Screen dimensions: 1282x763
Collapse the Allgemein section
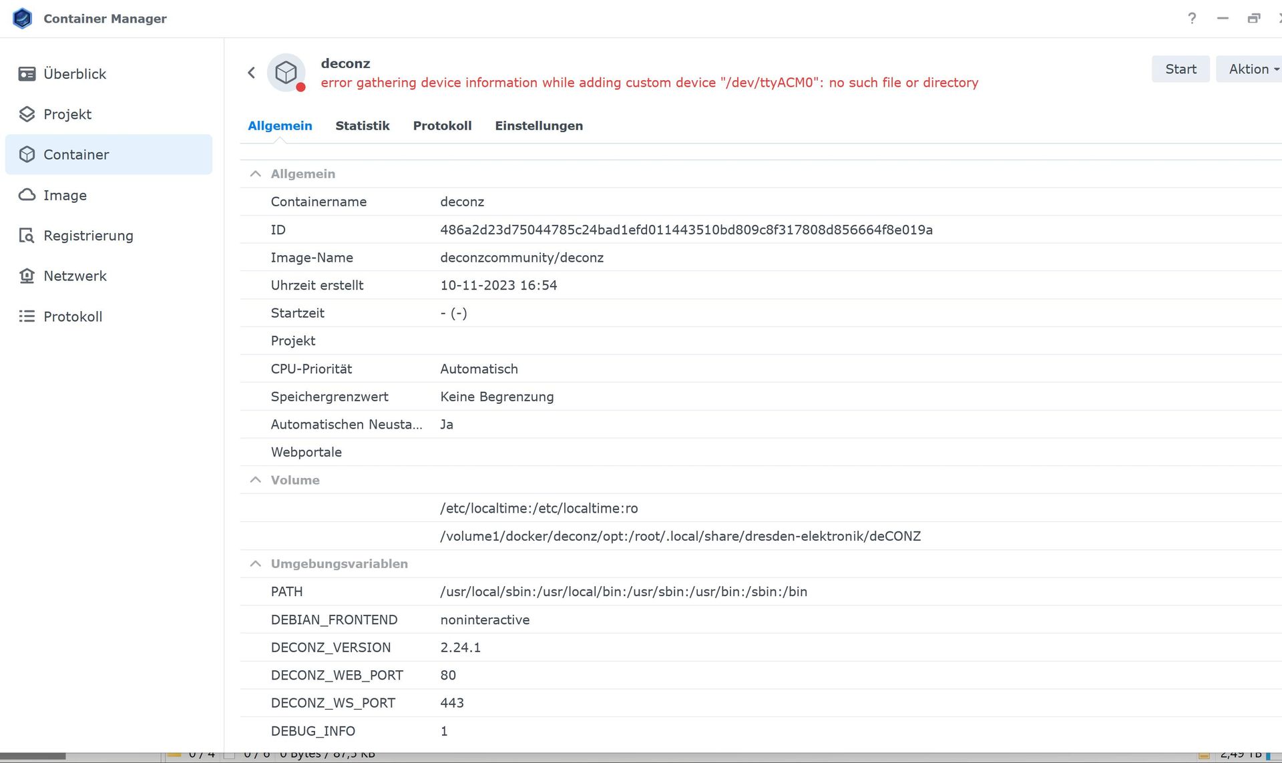coord(255,174)
